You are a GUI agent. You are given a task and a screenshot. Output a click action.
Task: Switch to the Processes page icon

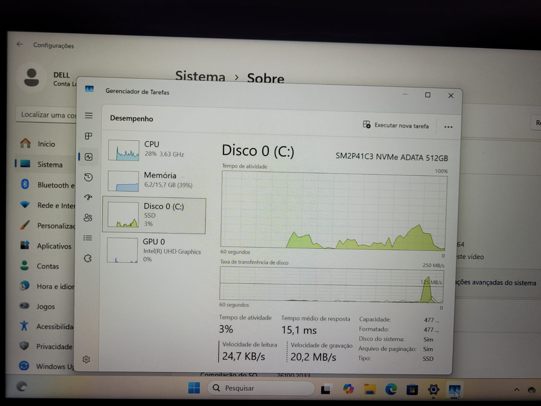pyautogui.click(x=89, y=136)
